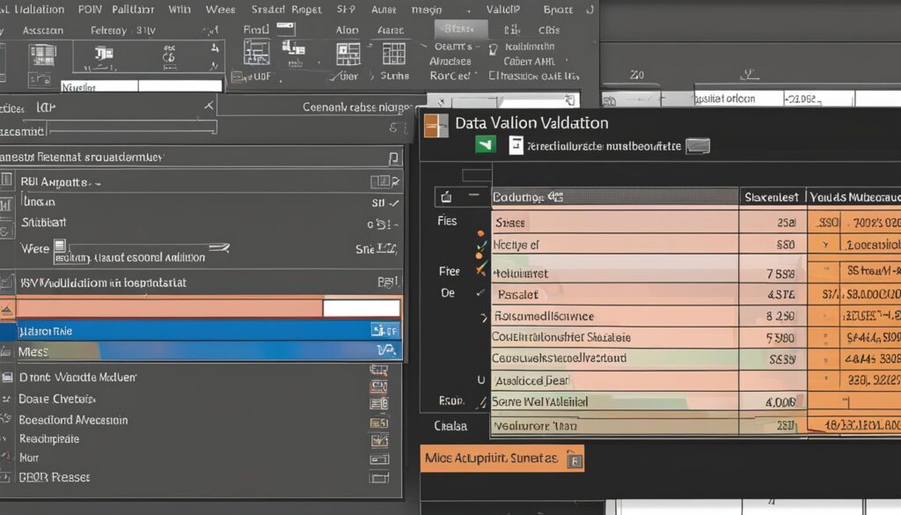Click the grid icon above Stnhs label

pyautogui.click(x=393, y=53)
